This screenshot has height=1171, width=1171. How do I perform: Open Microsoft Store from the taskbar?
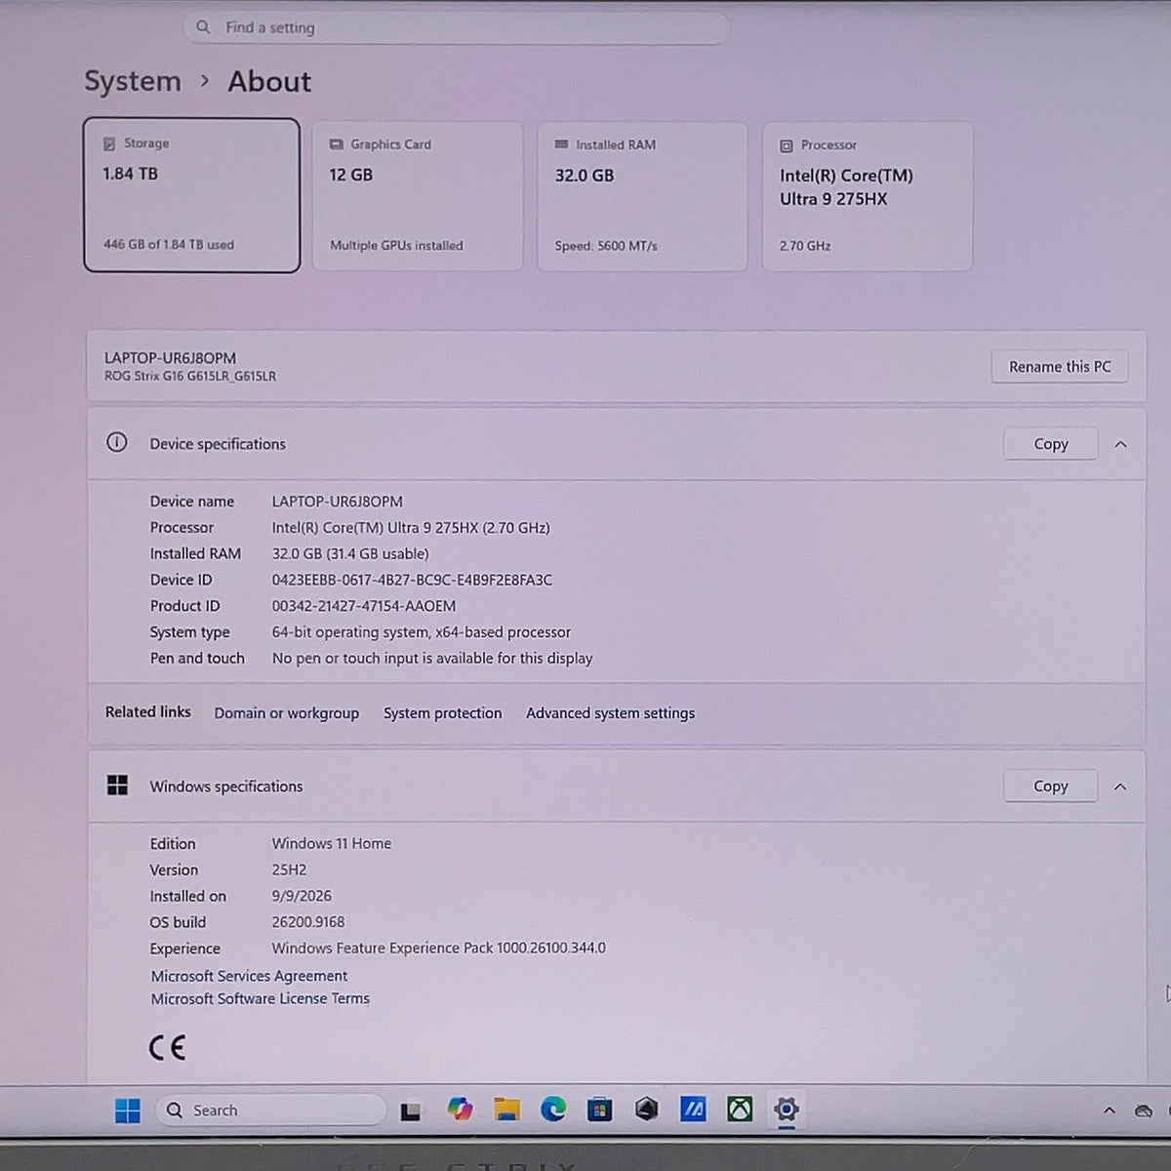599,1110
